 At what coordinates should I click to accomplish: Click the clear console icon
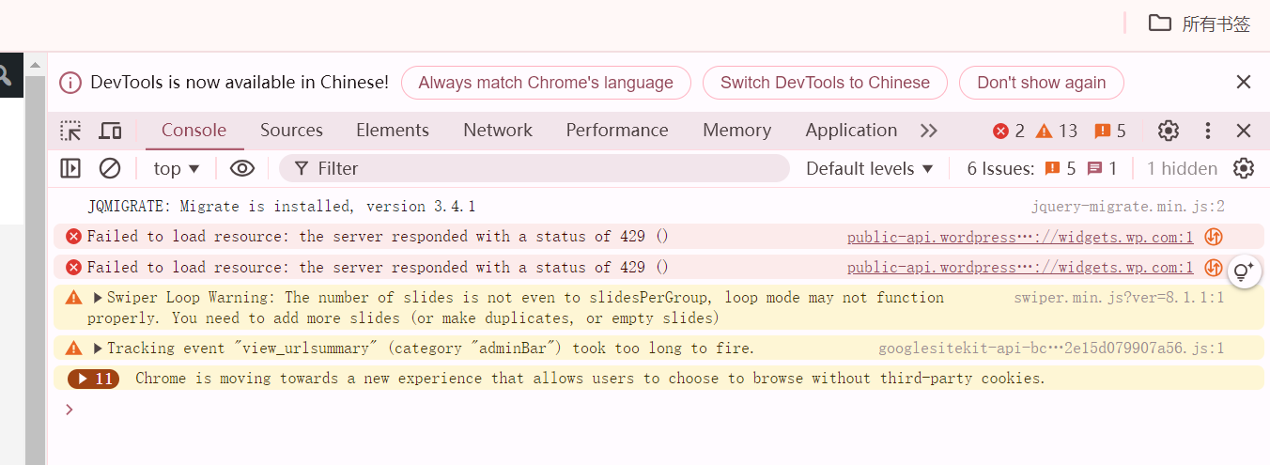[110, 168]
